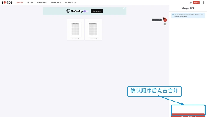207x117 pixels.
Task: Click the Merge PDF sidebar heading
Action: click(188, 9)
